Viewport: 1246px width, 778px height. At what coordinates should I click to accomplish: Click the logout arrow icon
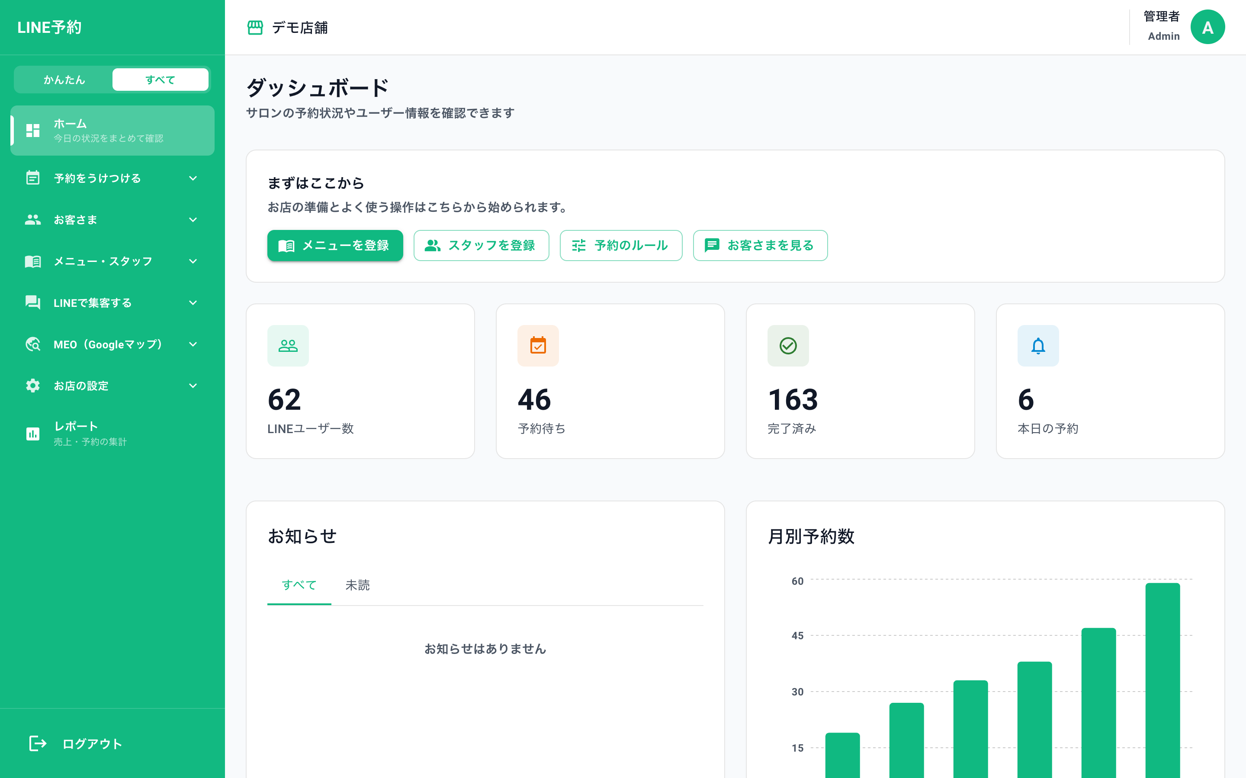click(38, 743)
